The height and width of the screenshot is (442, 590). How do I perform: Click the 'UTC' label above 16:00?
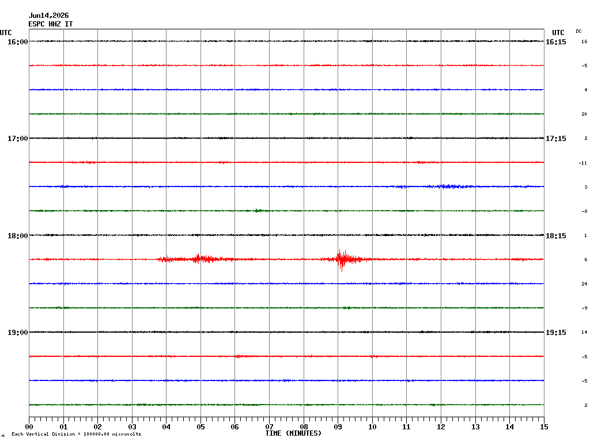click(6, 33)
